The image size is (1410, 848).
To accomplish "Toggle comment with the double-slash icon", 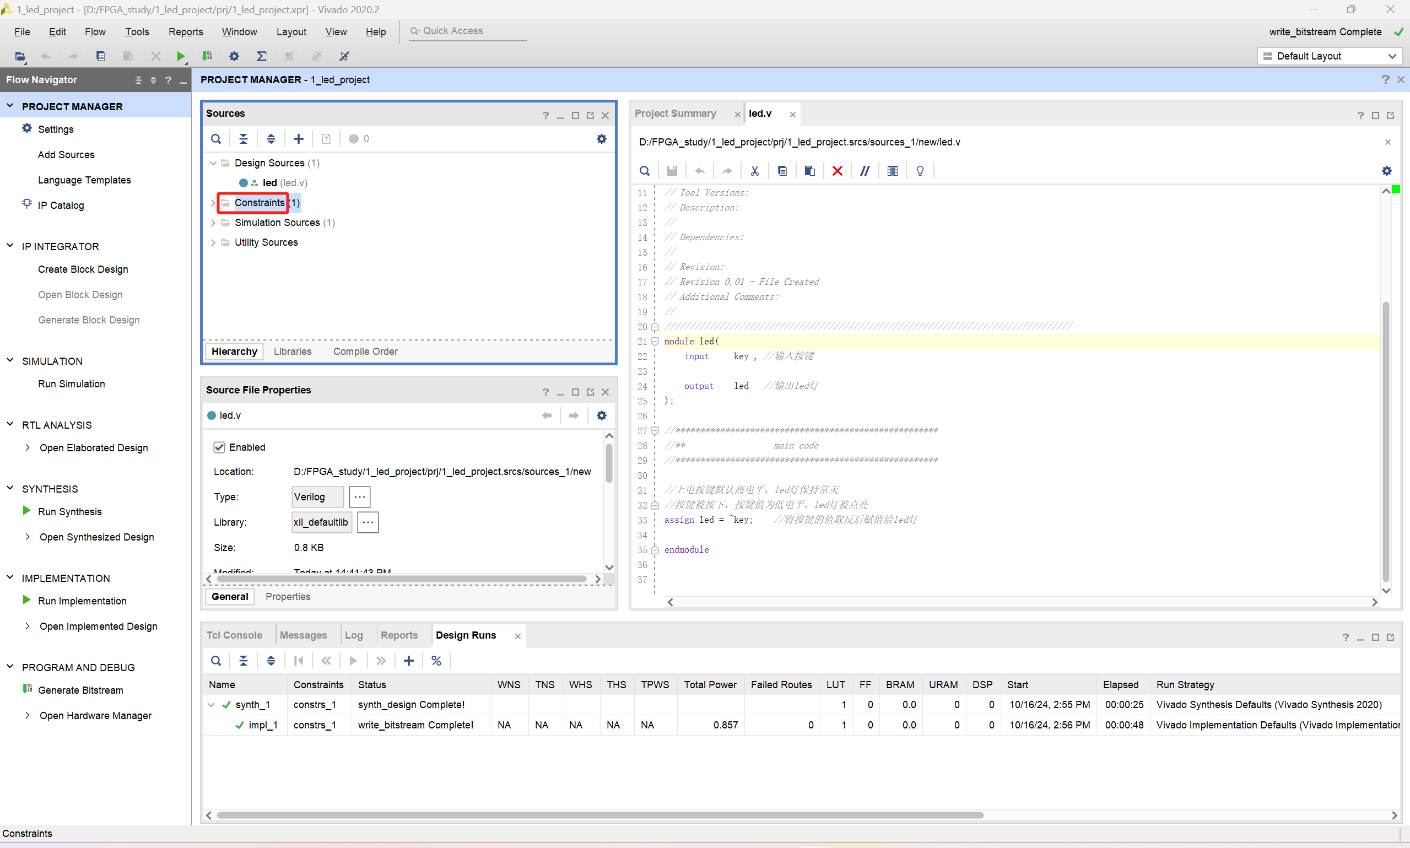I will 865,171.
